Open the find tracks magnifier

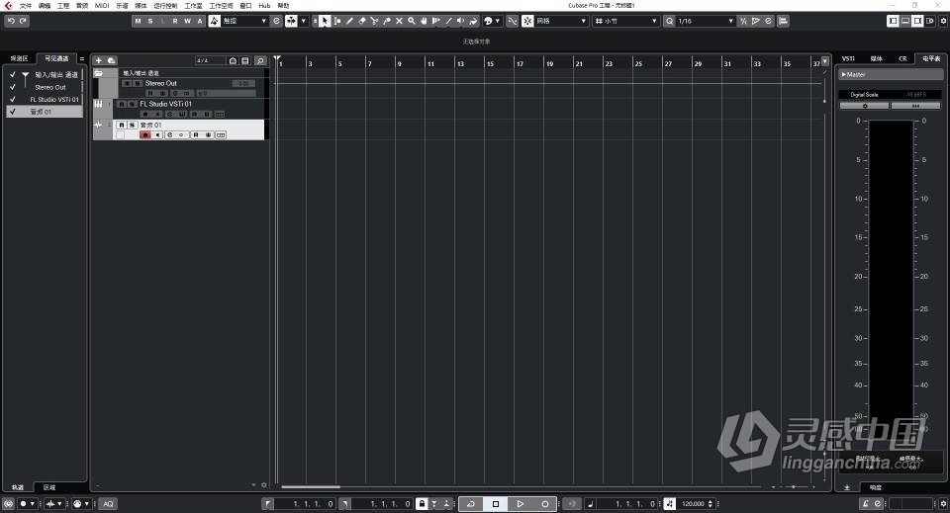click(x=260, y=60)
